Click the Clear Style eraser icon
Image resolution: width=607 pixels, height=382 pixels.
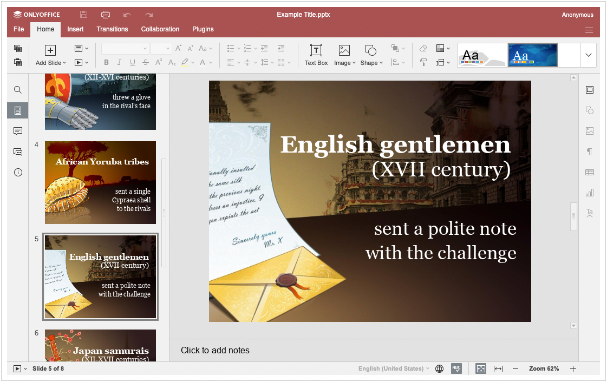(x=423, y=48)
